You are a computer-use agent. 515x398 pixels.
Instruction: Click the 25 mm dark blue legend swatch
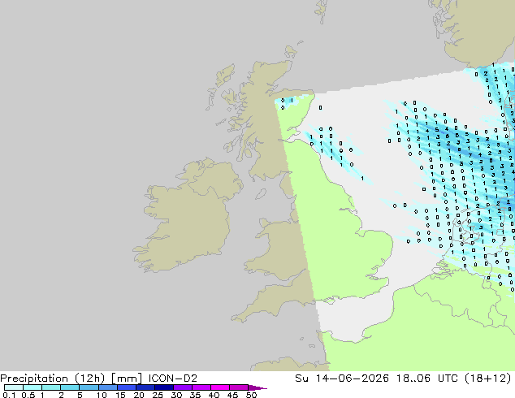coord(163,387)
